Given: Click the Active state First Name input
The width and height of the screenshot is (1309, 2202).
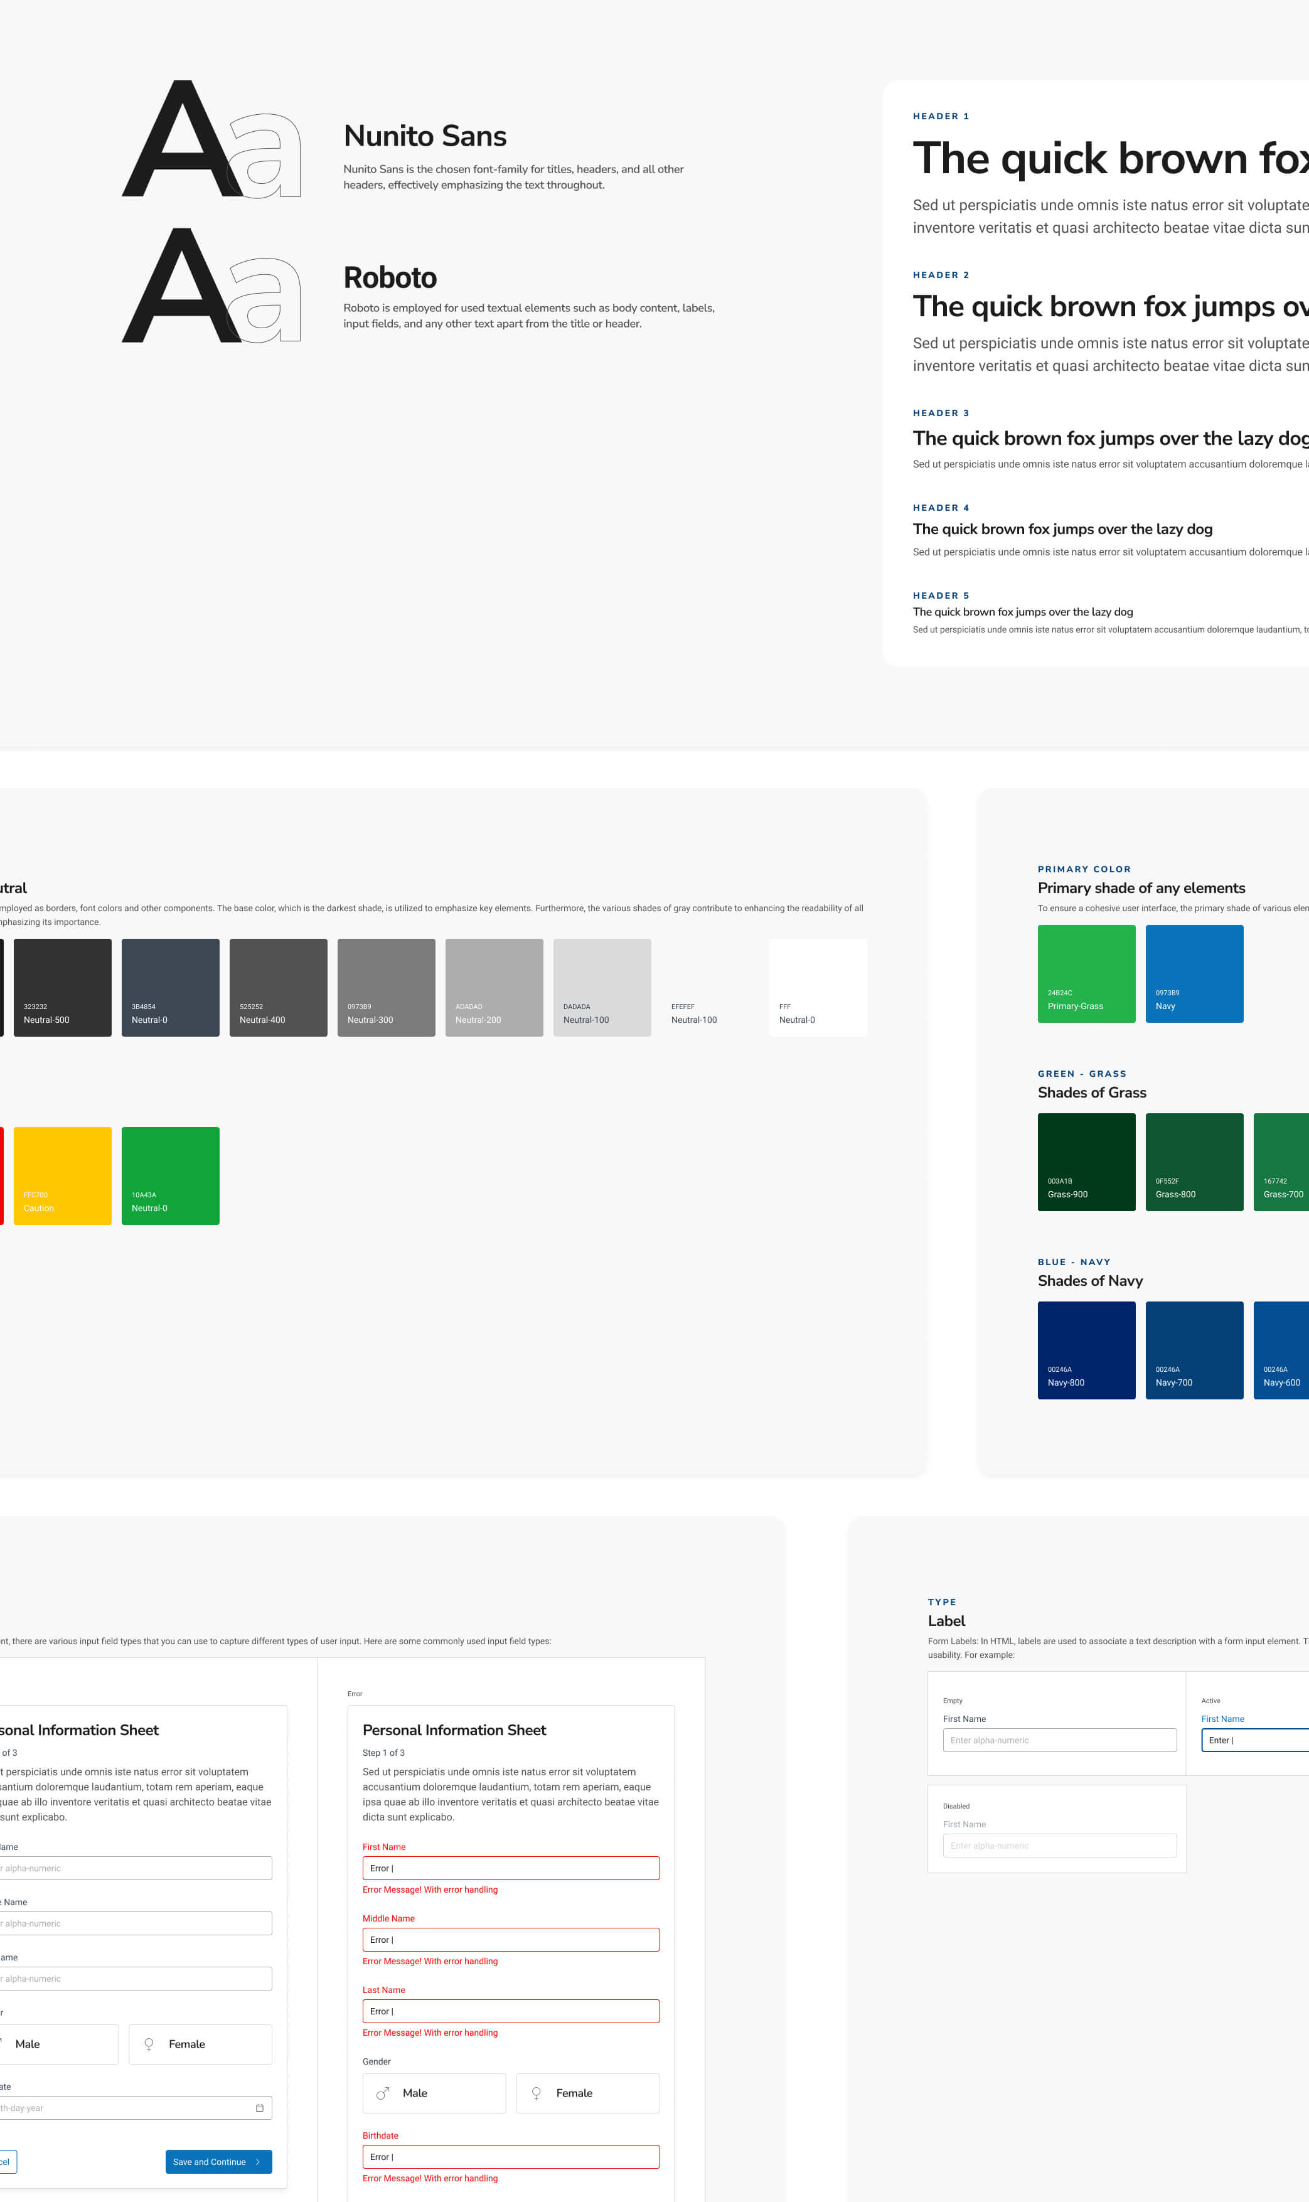Looking at the screenshot, I should 1255,1740.
